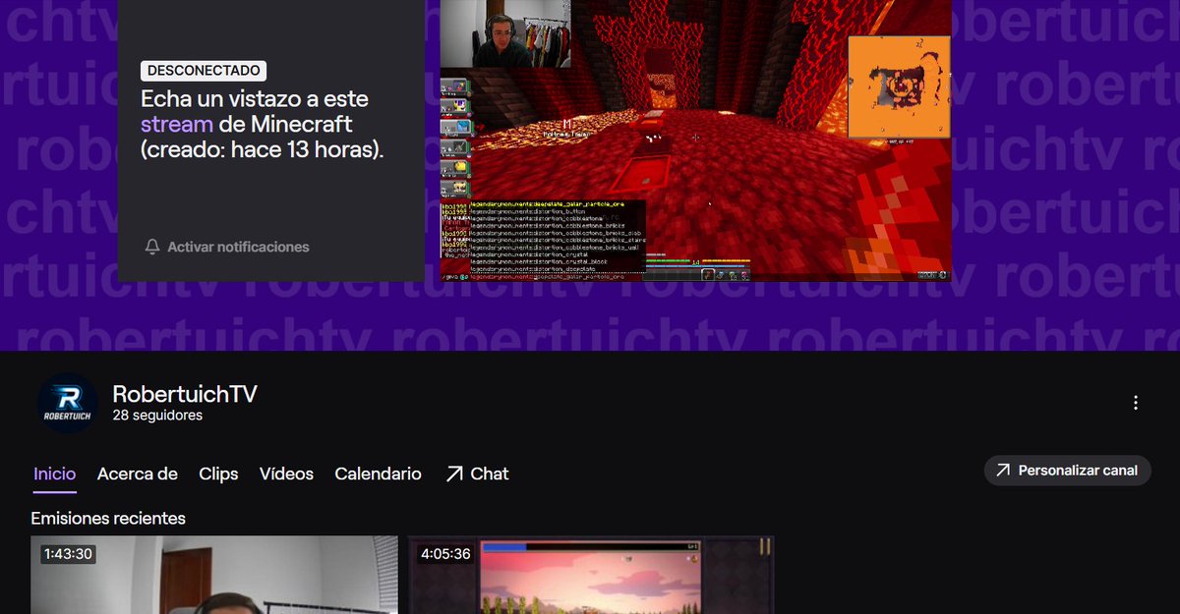Click the RobertuichTV channel avatar
This screenshot has width=1180, height=614.
(68, 403)
